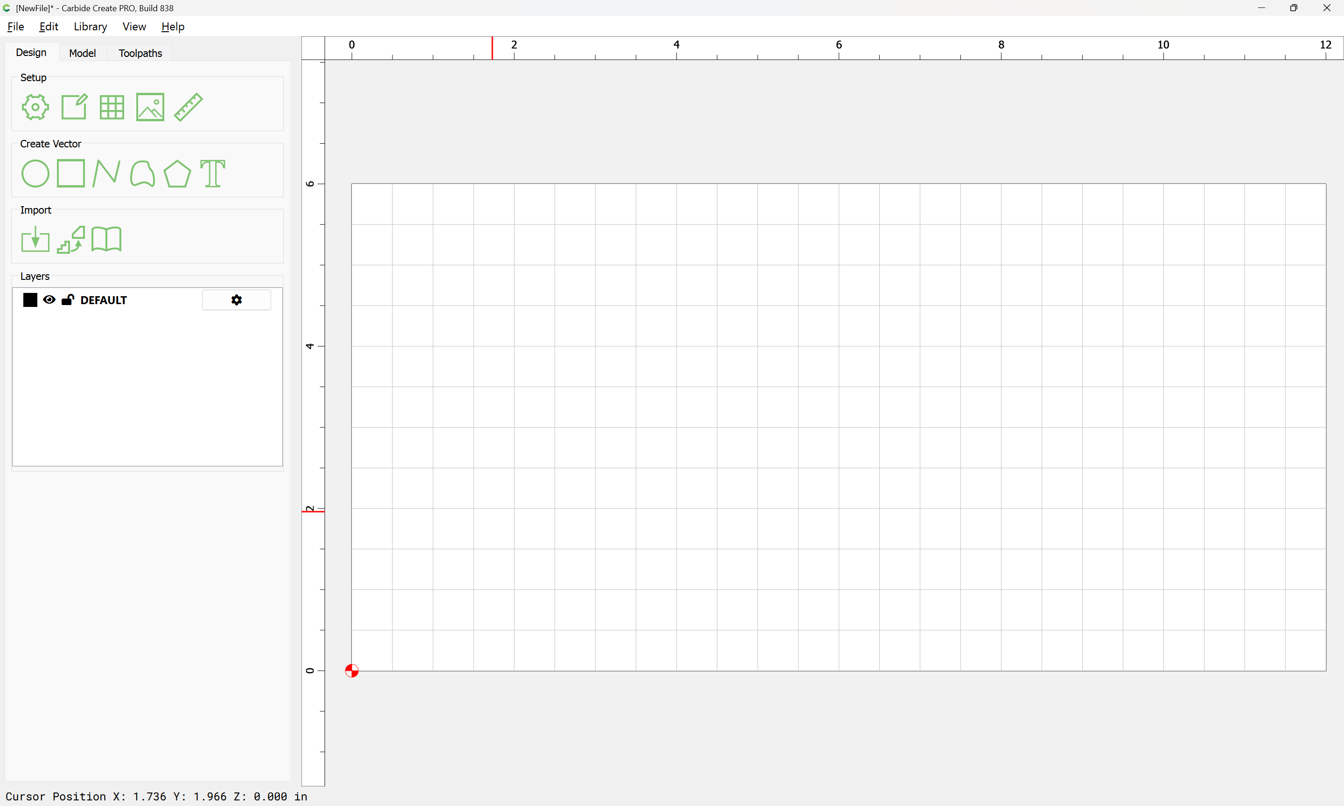Screen dimensions: 1344x806
Task: Select the Measure ruler tool
Action: [189, 107]
